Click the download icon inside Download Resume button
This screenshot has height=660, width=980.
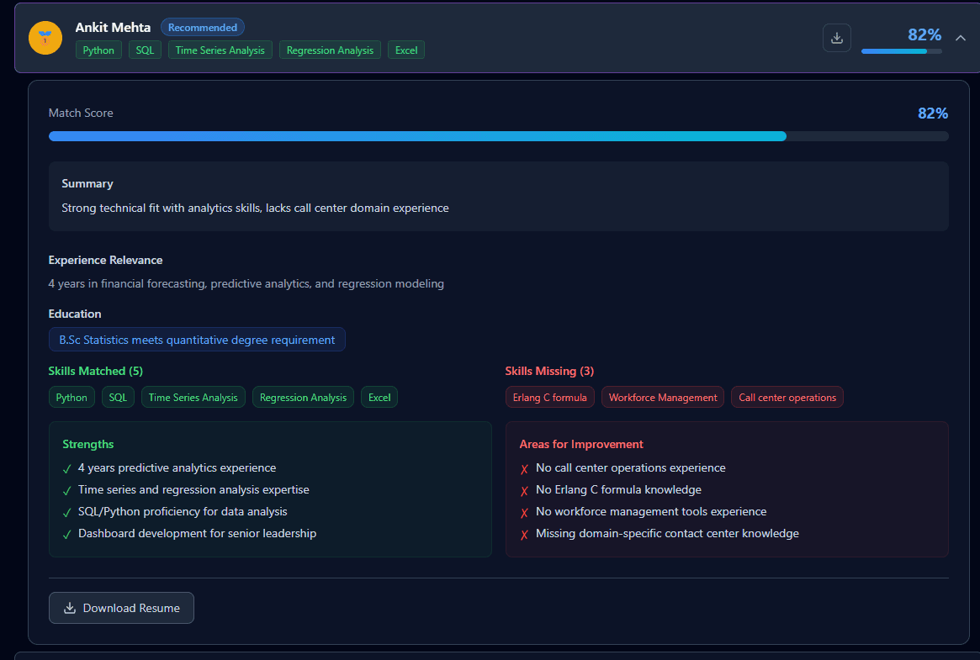click(68, 607)
